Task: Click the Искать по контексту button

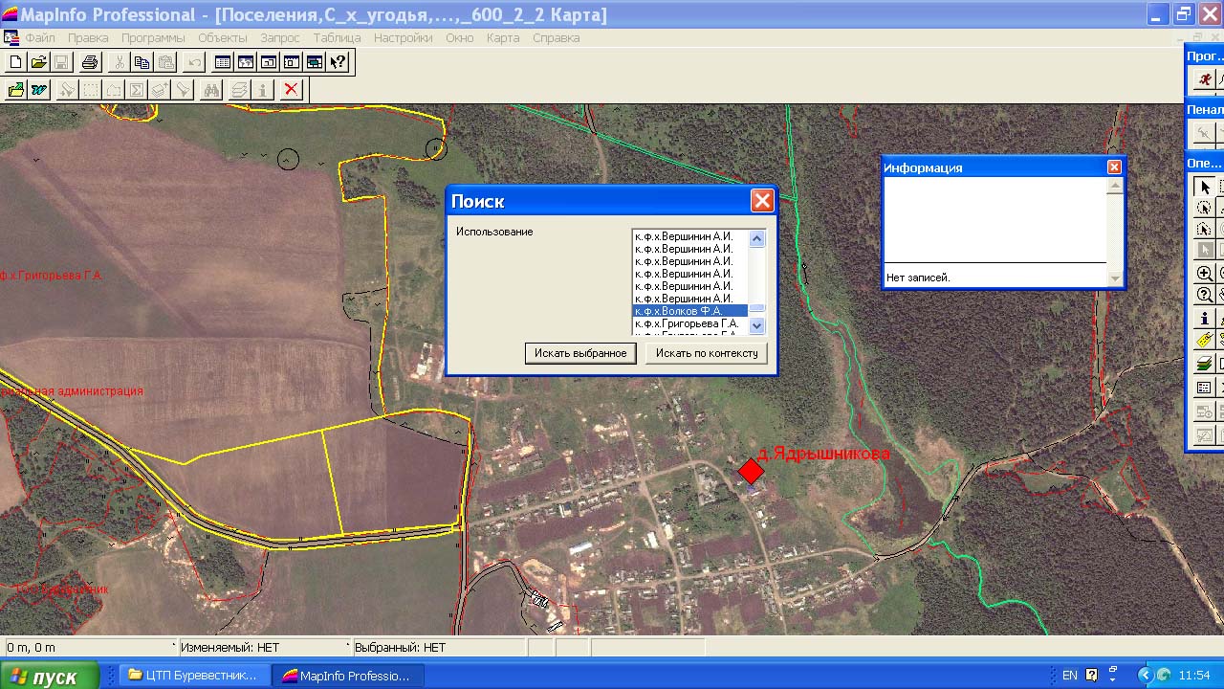Action: (707, 353)
